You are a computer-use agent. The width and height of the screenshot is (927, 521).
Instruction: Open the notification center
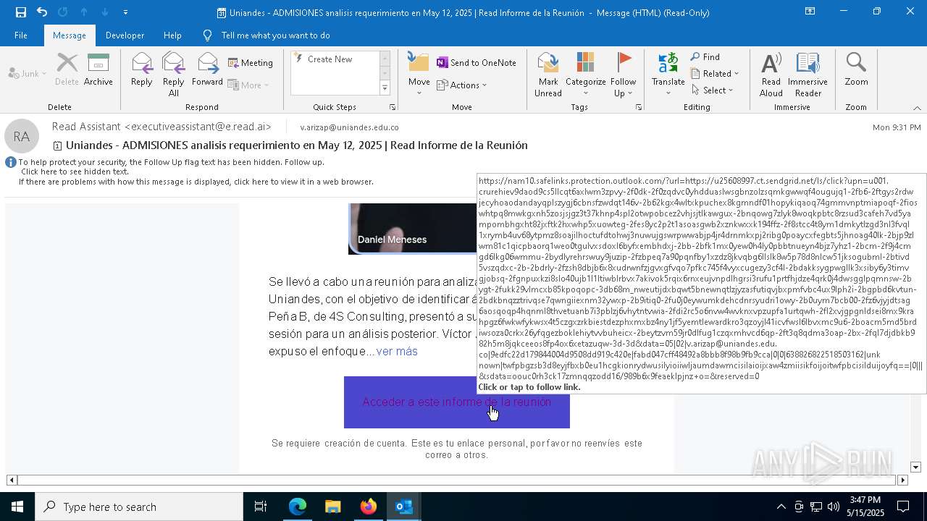(903, 507)
